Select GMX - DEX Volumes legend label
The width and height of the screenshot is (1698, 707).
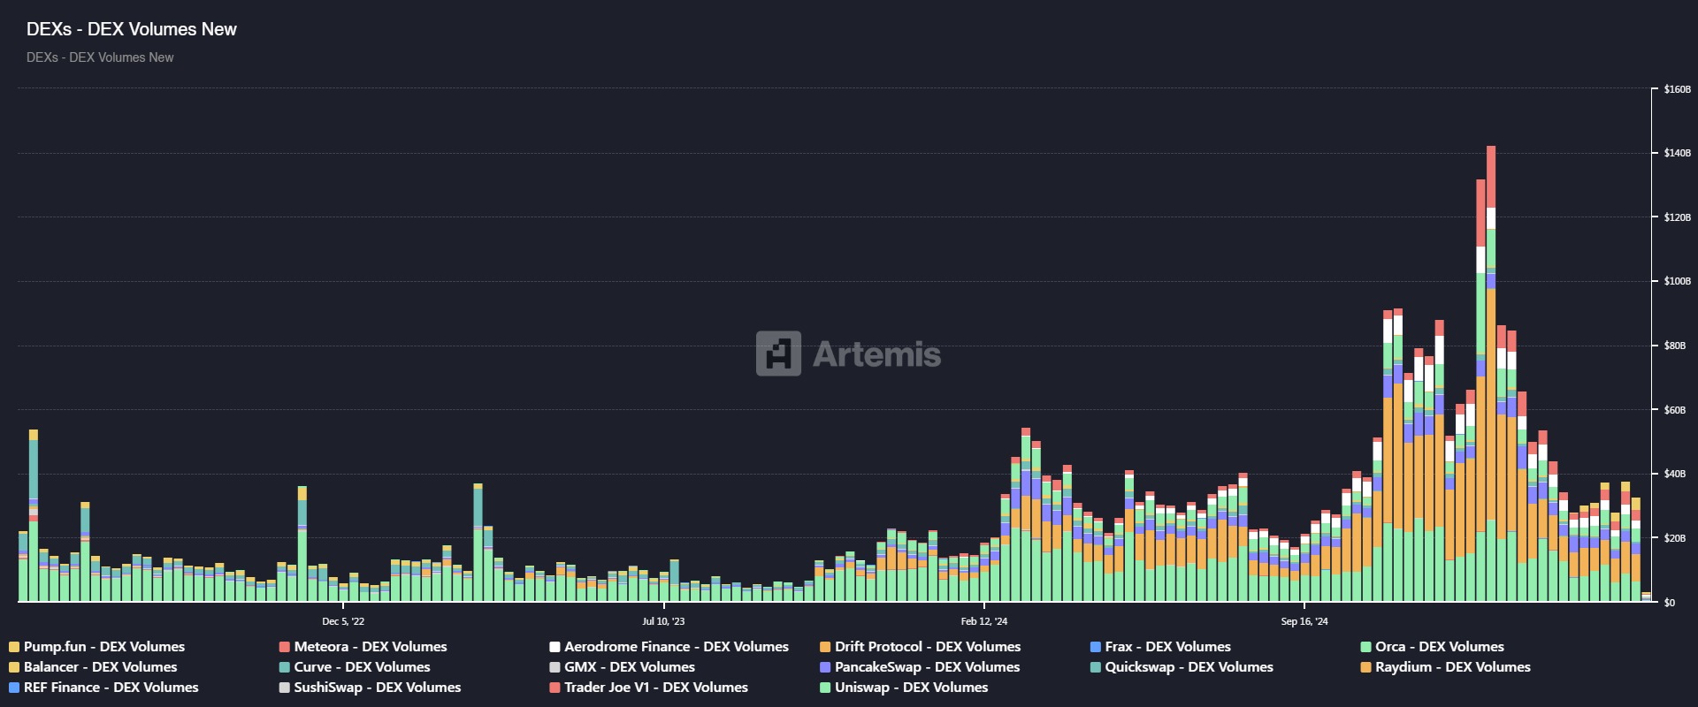[x=630, y=667]
